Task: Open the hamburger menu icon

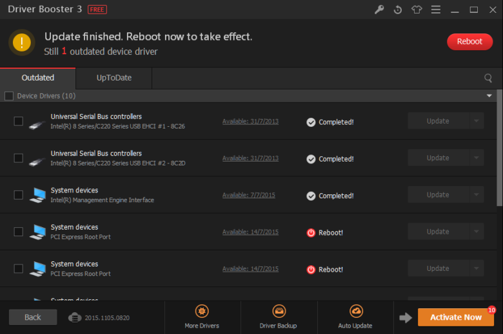Action: tap(436, 10)
